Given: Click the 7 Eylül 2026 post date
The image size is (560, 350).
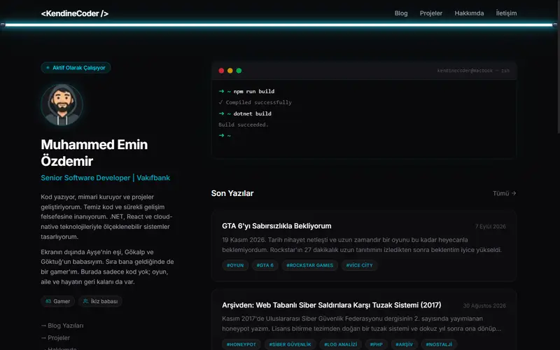Looking at the screenshot, I should 491,226.
